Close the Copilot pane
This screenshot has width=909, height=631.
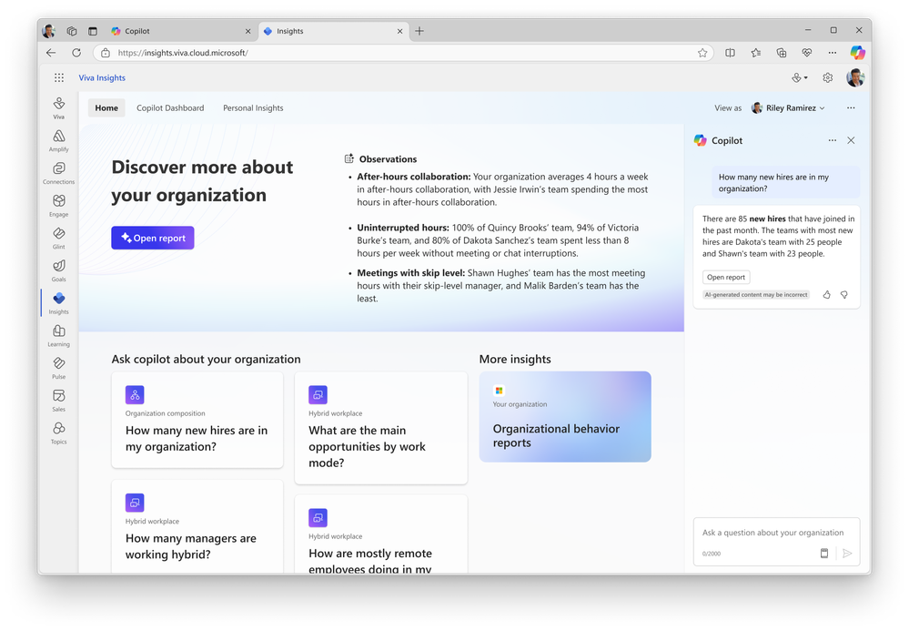tap(851, 140)
